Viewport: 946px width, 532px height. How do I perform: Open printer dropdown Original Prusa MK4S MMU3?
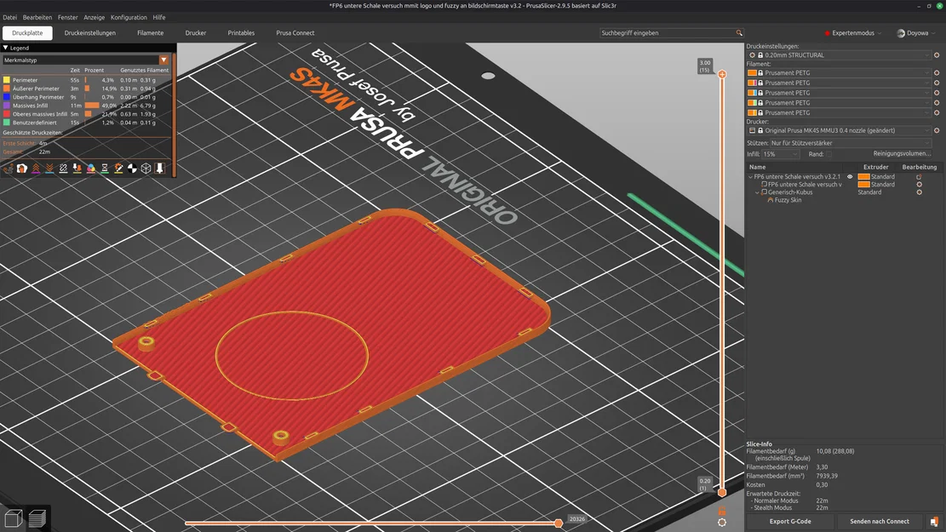click(x=840, y=130)
